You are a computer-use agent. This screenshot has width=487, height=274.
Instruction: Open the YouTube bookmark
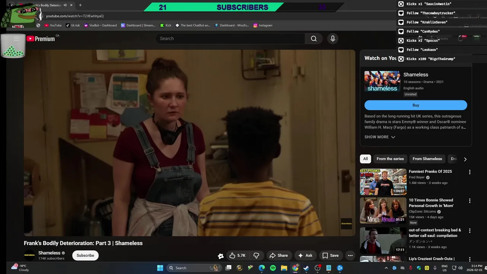pyautogui.click(x=53, y=25)
